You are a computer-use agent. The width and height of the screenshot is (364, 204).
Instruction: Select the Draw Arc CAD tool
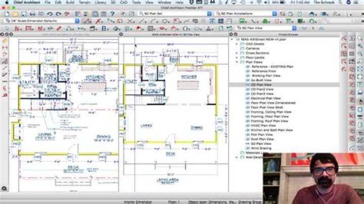(154, 21)
